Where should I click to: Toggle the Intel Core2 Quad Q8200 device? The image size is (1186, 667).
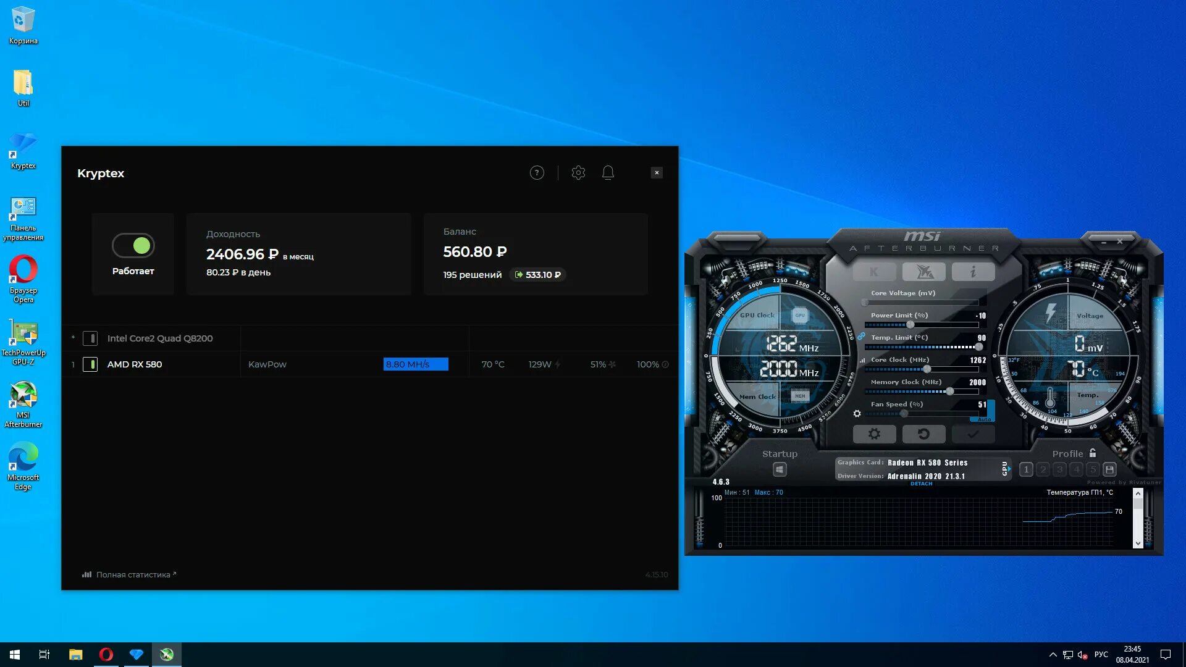90,338
